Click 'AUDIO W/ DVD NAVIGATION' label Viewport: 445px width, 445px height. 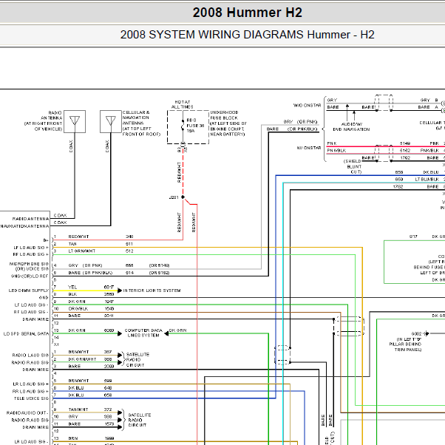(351, 126)
